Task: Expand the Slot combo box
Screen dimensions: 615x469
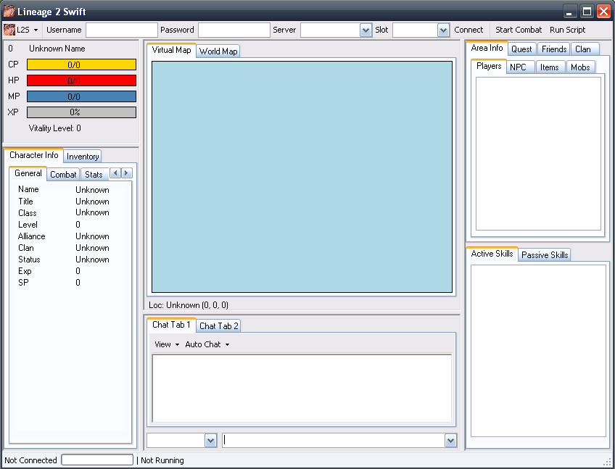Action: pos(443,30)
